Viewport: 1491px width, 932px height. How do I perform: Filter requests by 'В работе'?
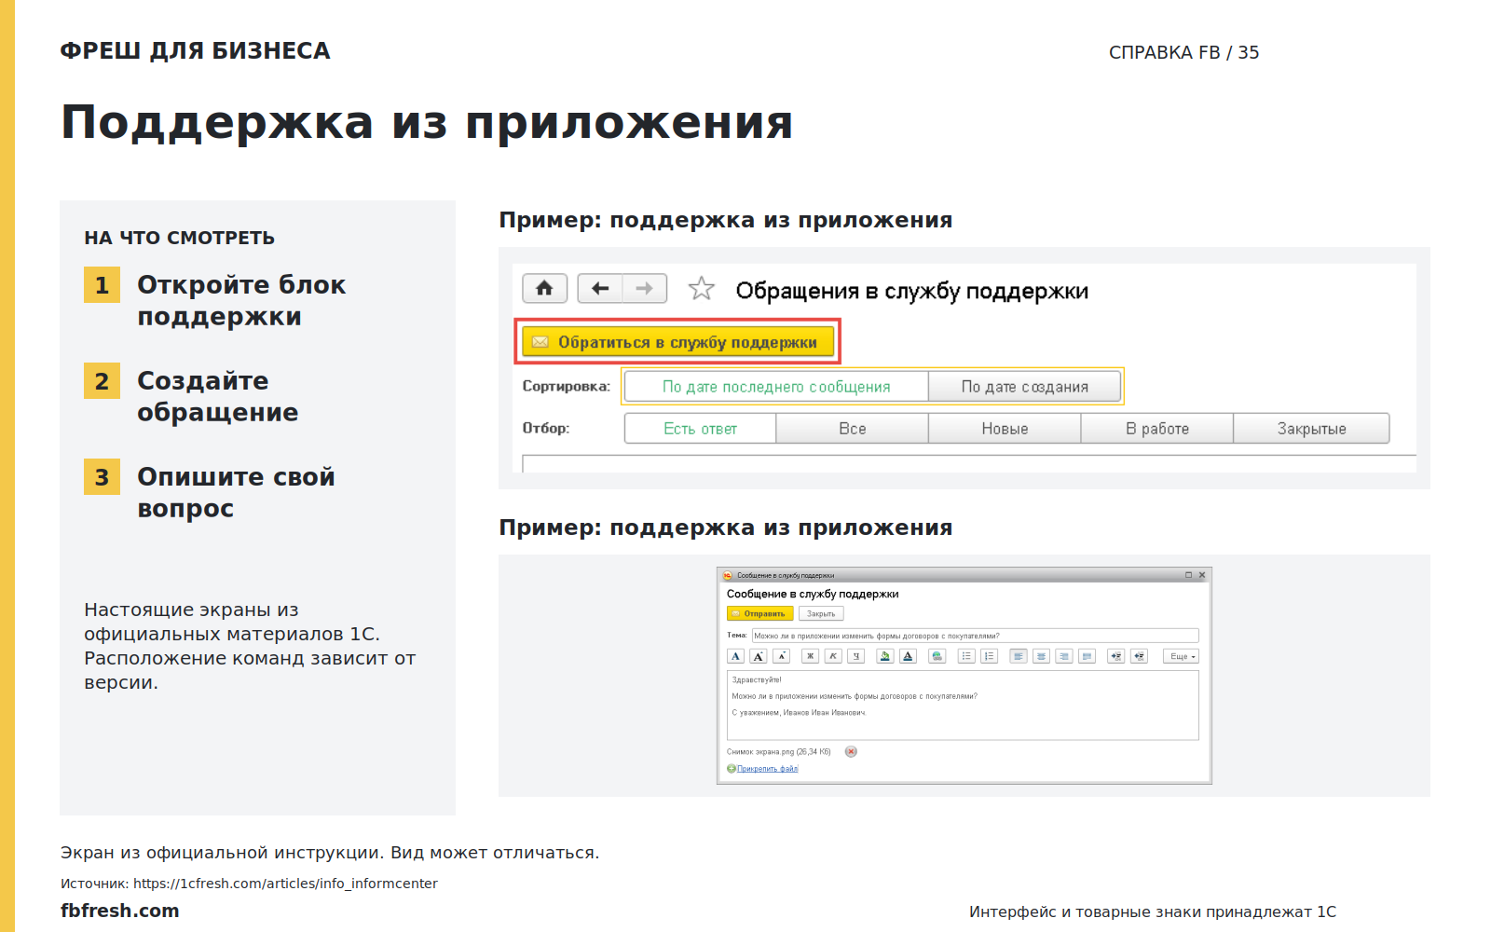click(x=1157, y=429)
